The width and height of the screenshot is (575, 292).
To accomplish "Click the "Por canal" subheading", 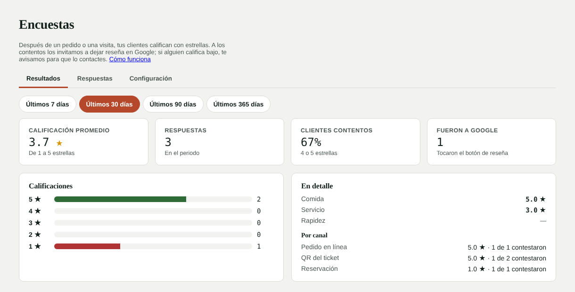I will pyautogui.click(x=314, y=235).
